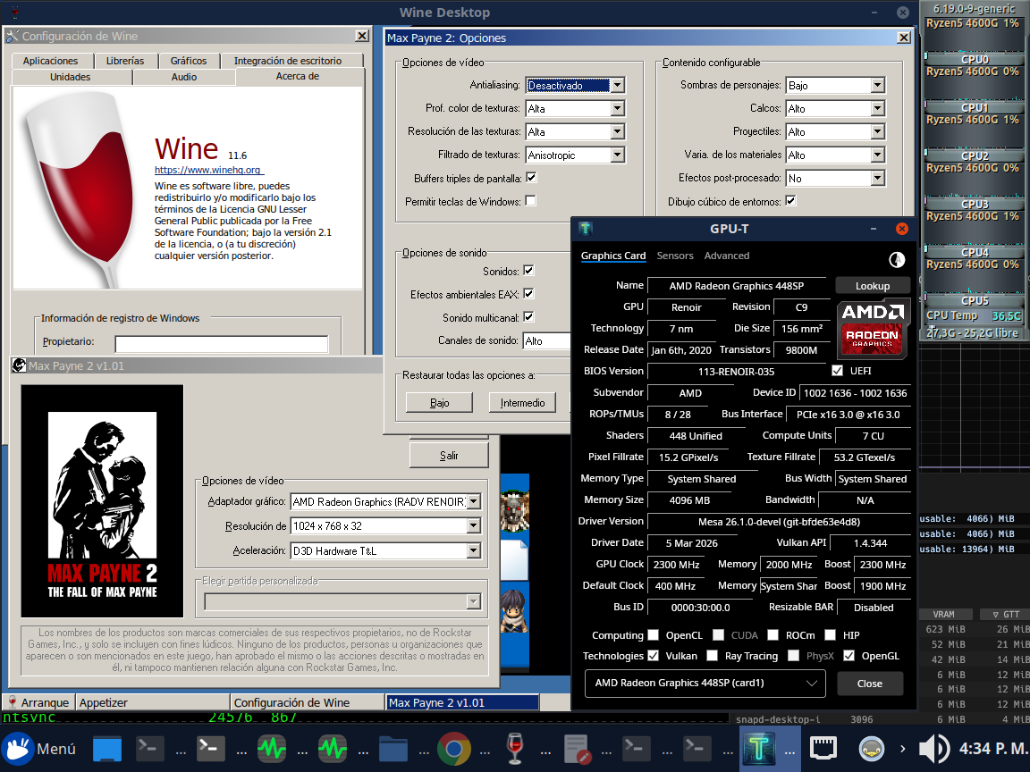1030x772 pixels.
Task: Toggle Dibujo cúbico de entornos checkbox
Action: pyautogui.click(x=791, y=201)
